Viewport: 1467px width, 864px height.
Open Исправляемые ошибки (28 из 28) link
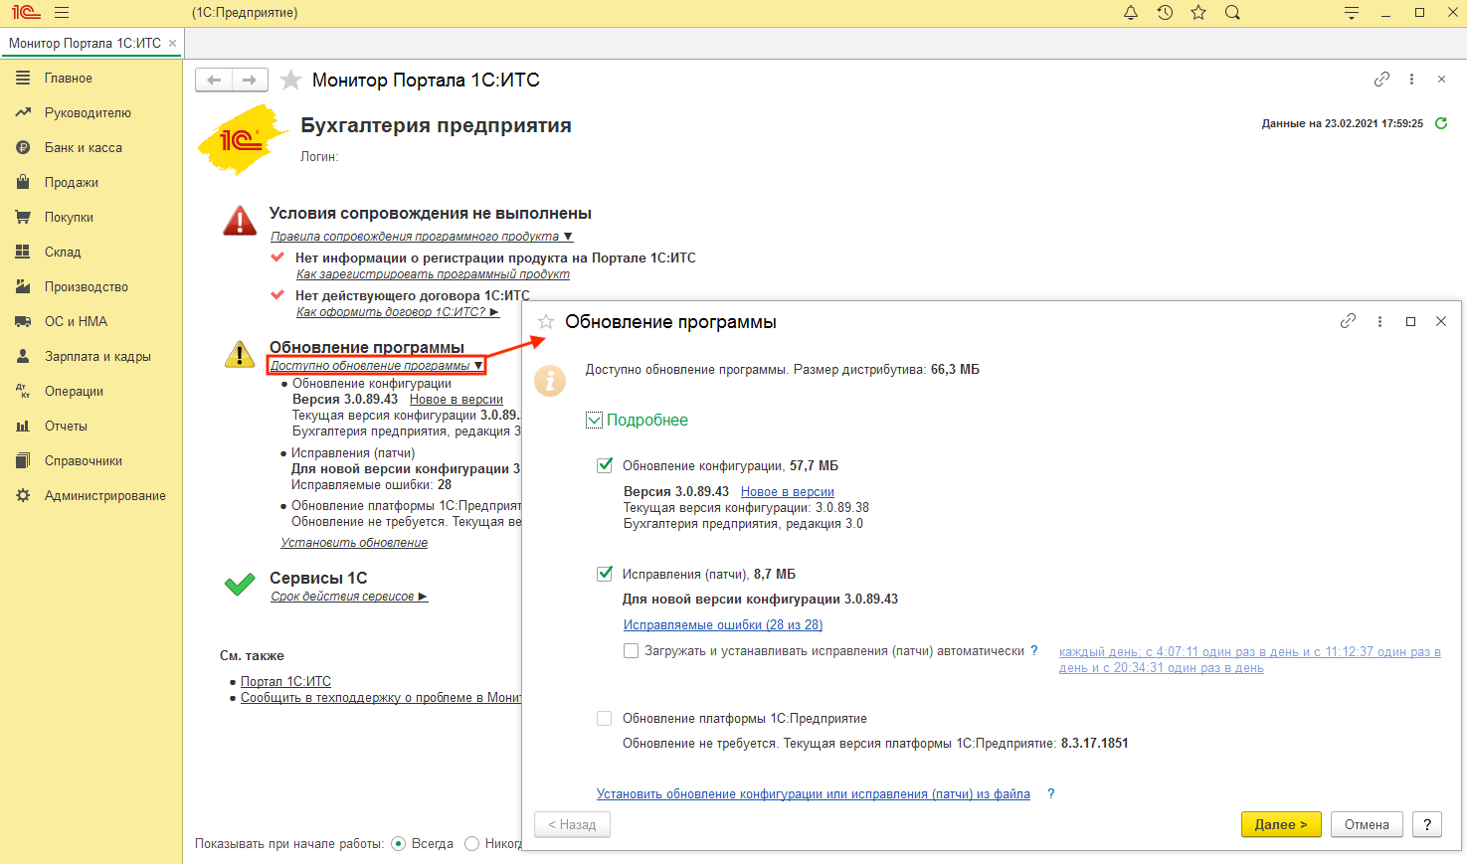click(x=723, y=624)
